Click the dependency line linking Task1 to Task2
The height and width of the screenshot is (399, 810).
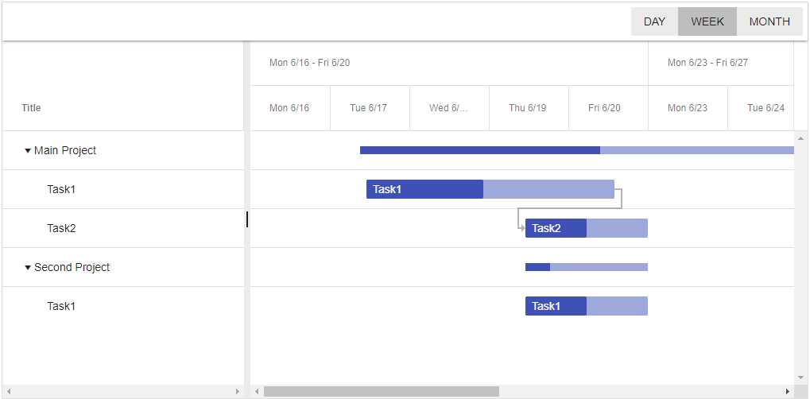click(568, 208)
